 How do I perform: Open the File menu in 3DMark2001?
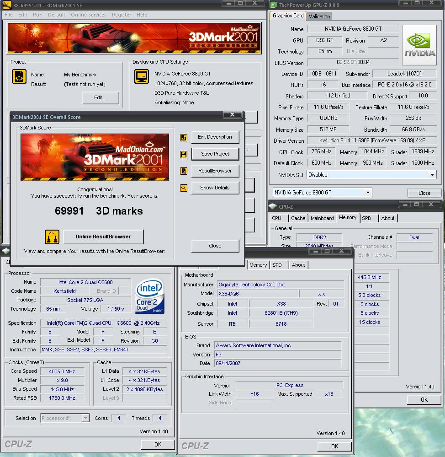coord(8,15)
